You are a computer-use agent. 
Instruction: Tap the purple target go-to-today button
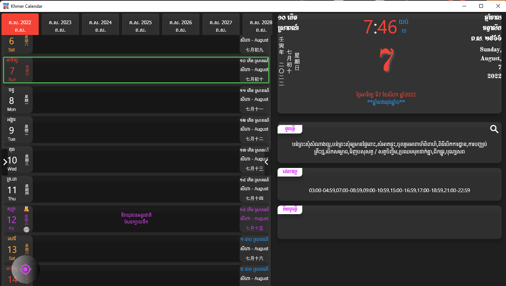[x=25, y=269]
